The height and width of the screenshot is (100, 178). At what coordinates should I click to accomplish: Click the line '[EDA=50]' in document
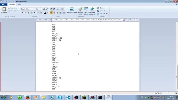(56, 78)
